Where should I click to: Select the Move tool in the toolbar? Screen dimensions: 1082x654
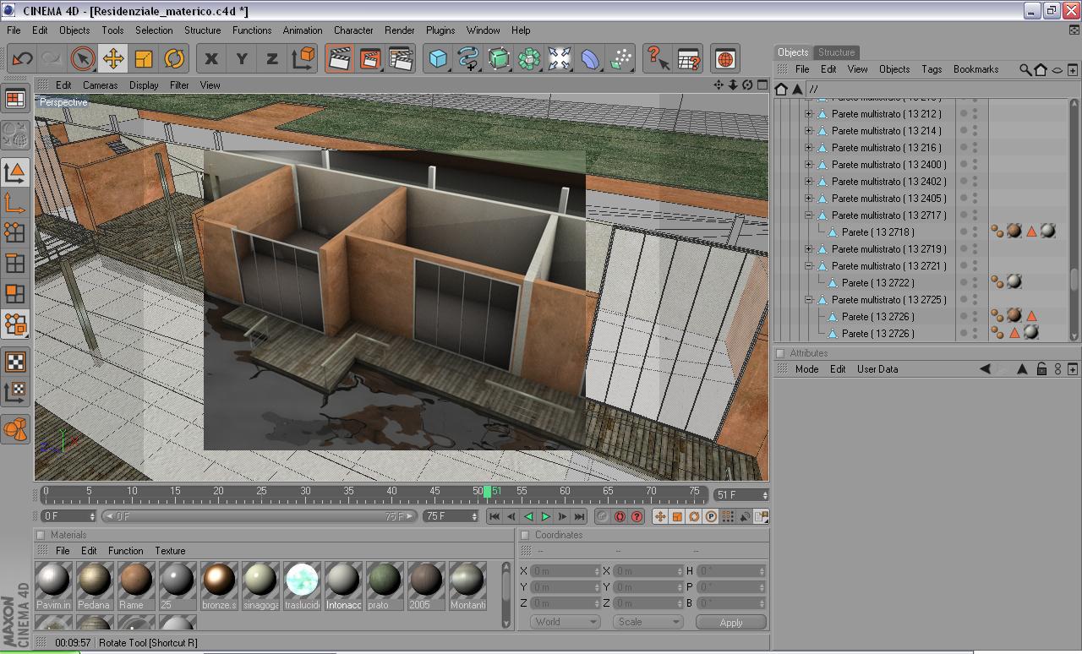point(113,58)
